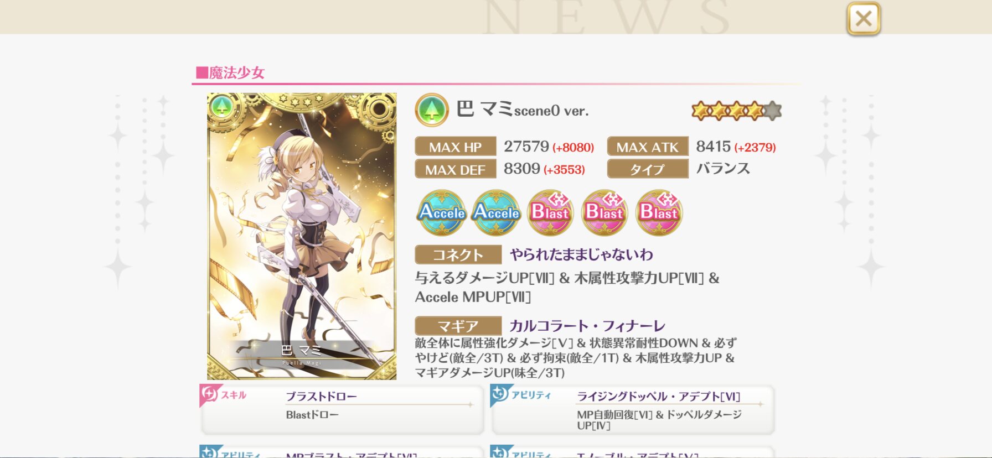
Task: Select the コネクト label
Action: (x=458, y=254)
